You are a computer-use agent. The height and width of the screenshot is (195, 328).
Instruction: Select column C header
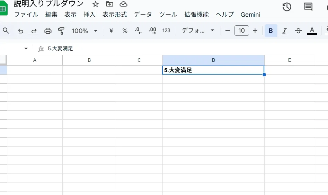coord(139,60)
